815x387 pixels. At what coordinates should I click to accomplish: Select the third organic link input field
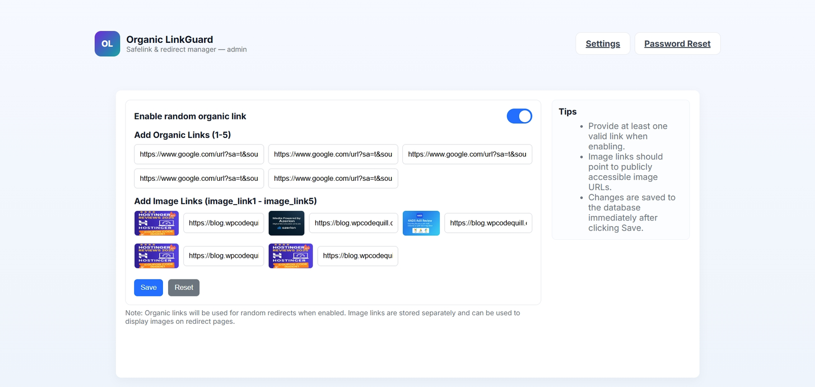(467, 154)
